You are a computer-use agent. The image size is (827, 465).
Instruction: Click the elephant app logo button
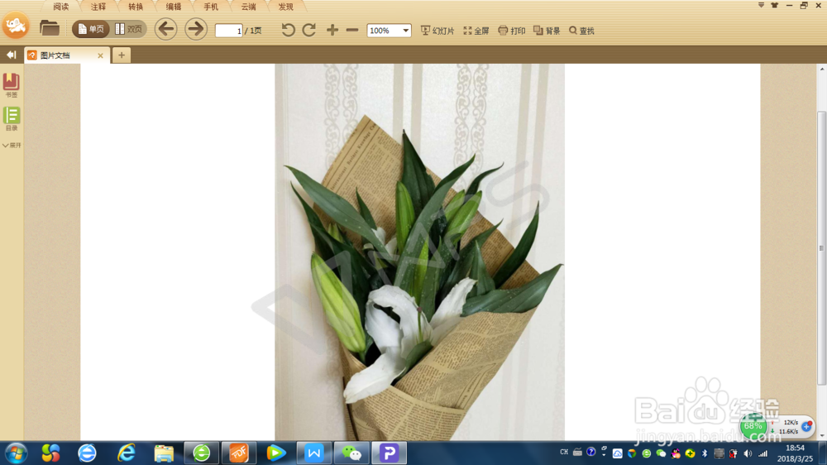tap(16, 25)
